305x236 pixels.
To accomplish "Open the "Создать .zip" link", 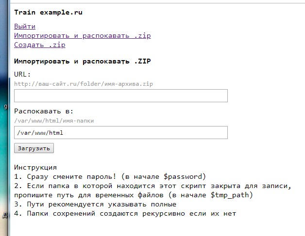I will coord(39,45).
